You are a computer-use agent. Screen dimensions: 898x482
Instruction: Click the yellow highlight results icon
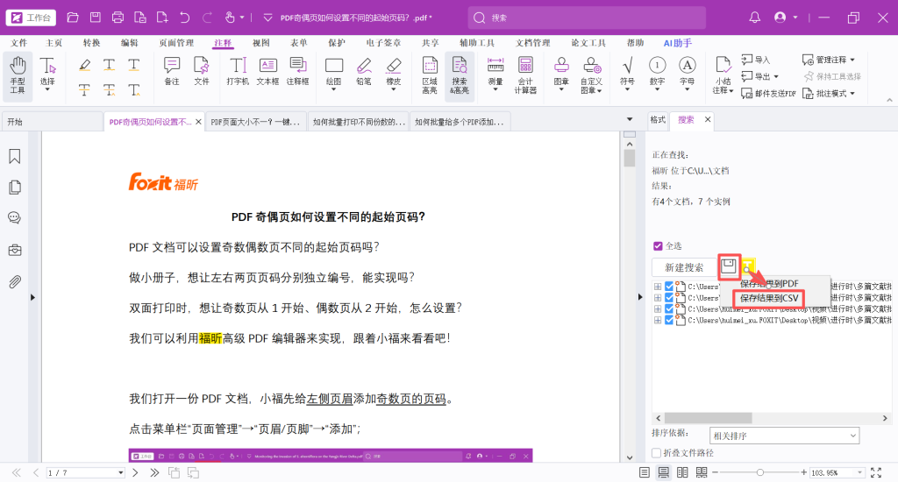pos(748,266)
